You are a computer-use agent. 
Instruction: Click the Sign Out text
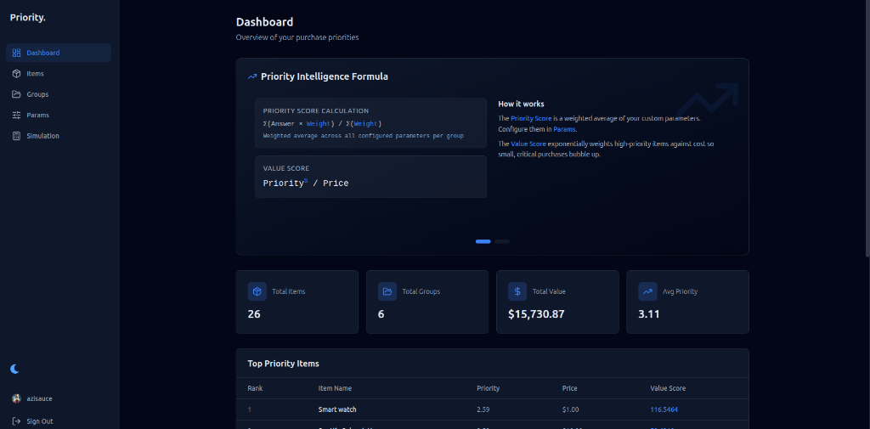(x=39, y=421)
